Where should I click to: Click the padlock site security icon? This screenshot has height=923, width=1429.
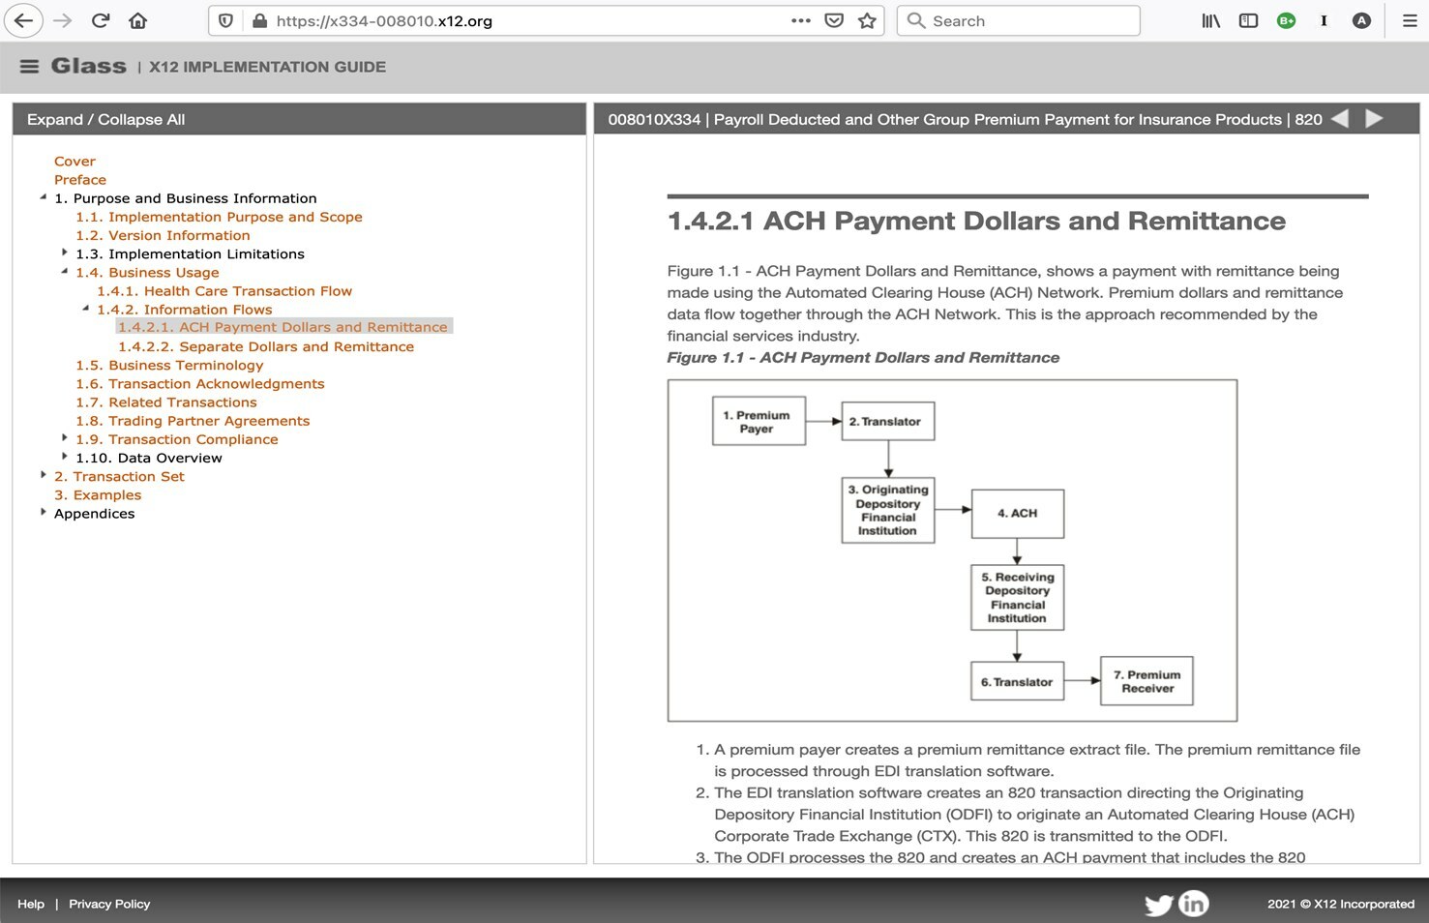259,20
